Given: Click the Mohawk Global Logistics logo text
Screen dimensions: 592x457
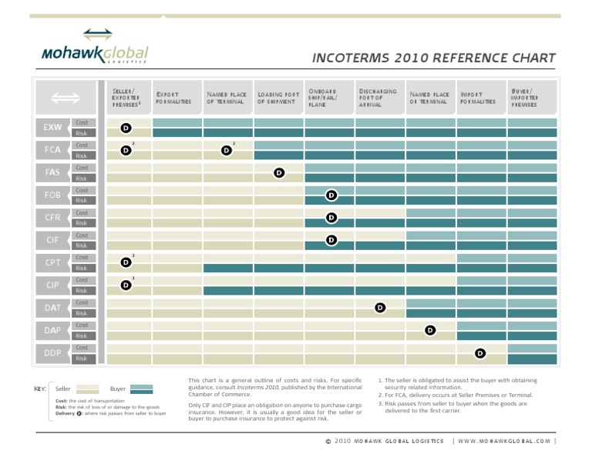Looking at the screenshot, I should click(x=95, y=55).
